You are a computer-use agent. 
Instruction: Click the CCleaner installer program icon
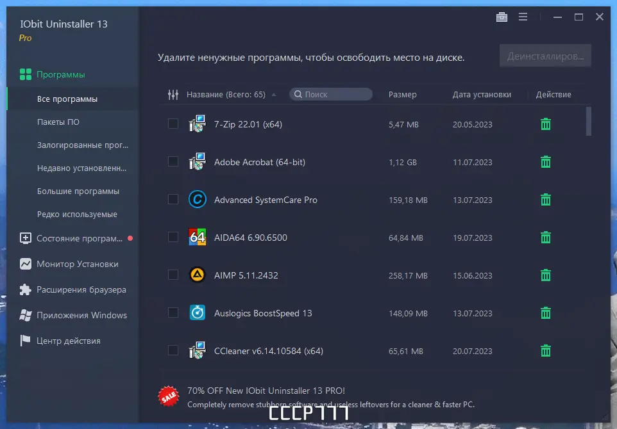197,350
